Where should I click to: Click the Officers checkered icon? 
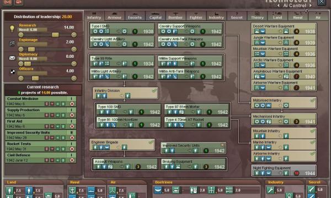tap(13, 72)
